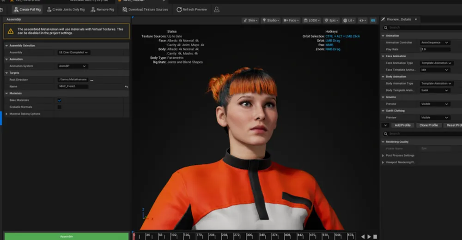Click Create Full Rig toolbar button
The height and width of the screenshot is (240, 462).
[x=27, y=9]
